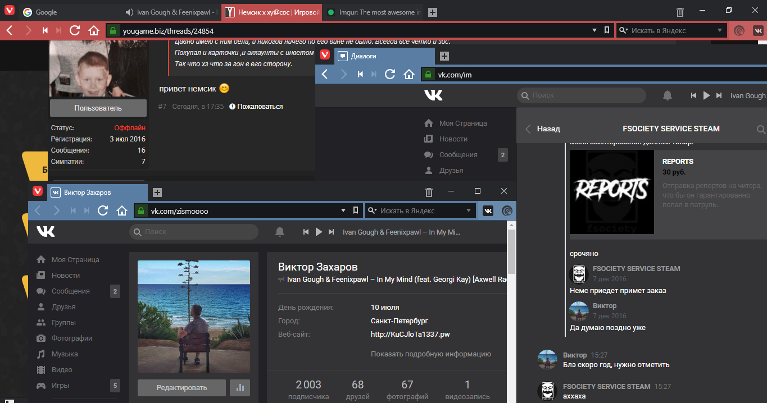Screen dimensions: 767x403
Task: Switch to the Imgur browser tab
Action: point(373,12)
